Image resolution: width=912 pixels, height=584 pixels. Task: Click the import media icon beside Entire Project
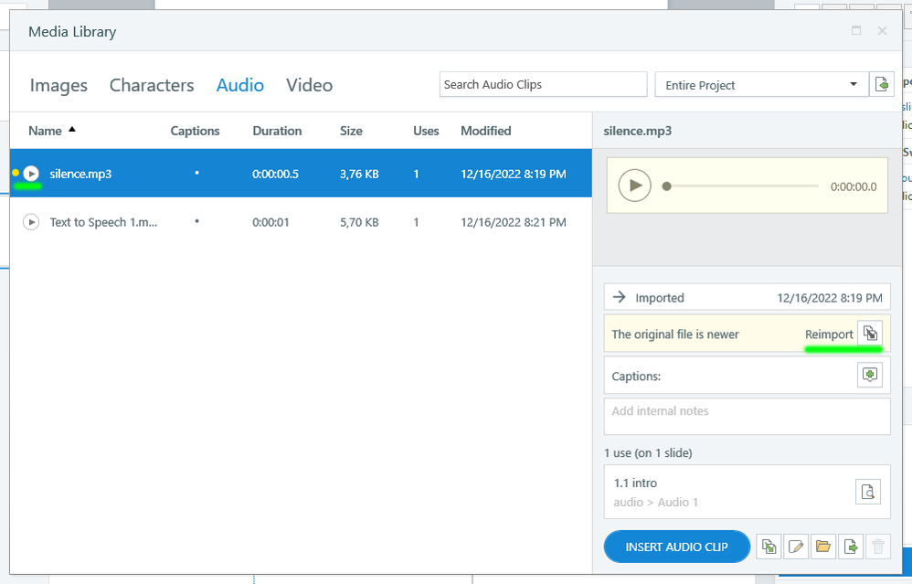click(882, 84)
